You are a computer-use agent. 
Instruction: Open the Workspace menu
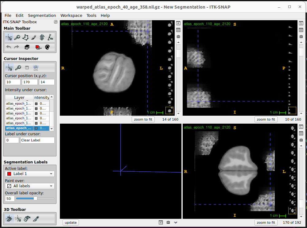71,15
